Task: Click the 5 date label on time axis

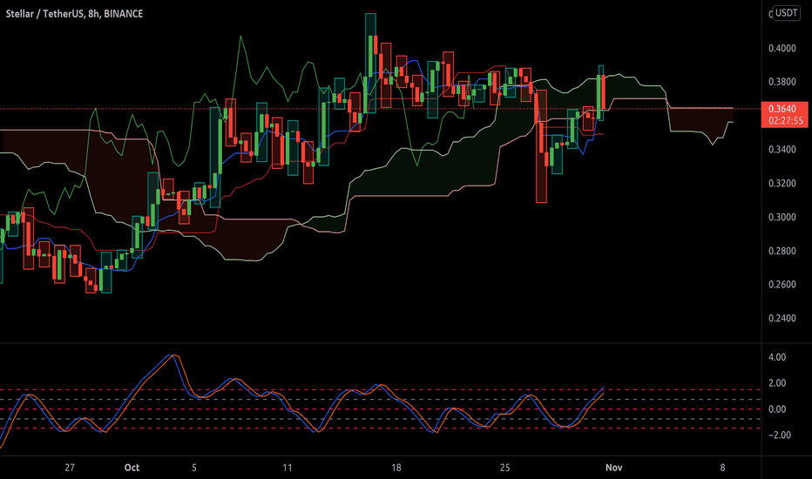Action: coord(194,468)
